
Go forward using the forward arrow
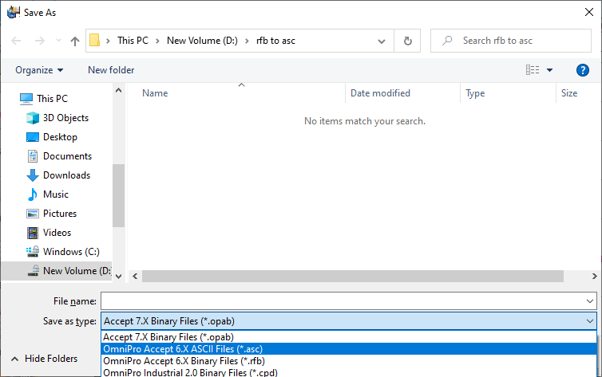click(x=40, y=41)
